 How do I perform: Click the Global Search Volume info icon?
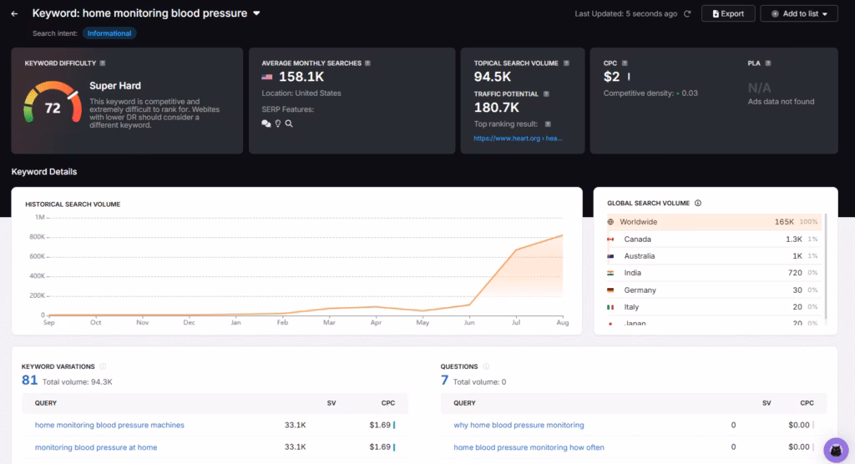[698, 203]
